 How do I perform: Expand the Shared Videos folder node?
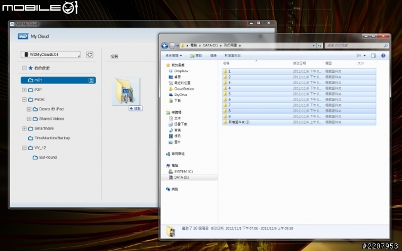[29, 119]
